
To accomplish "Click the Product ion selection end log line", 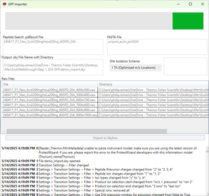I will 109,186.
